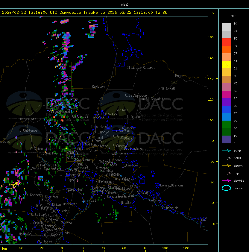The width and height of the screenshot is (249, 252).
Task: Pick the bright yellow swatch between 54 and 51
Action: pos(226,65)
